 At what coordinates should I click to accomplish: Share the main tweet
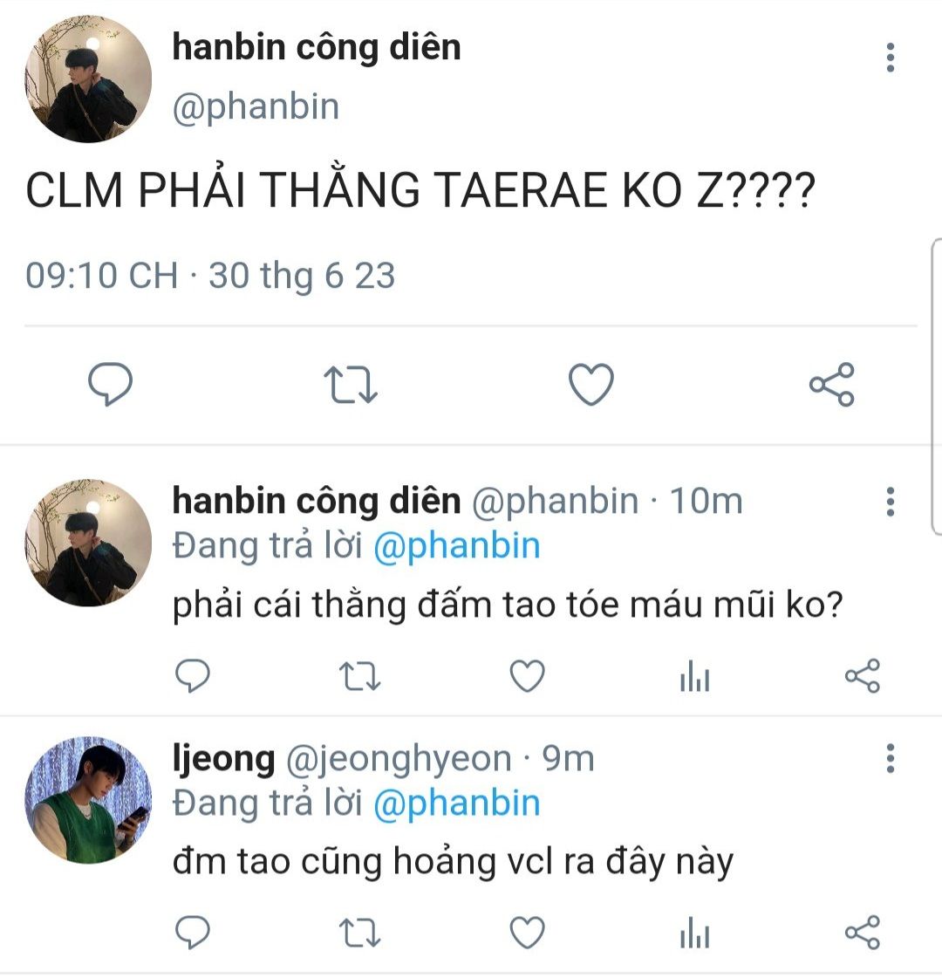point(831,384)
